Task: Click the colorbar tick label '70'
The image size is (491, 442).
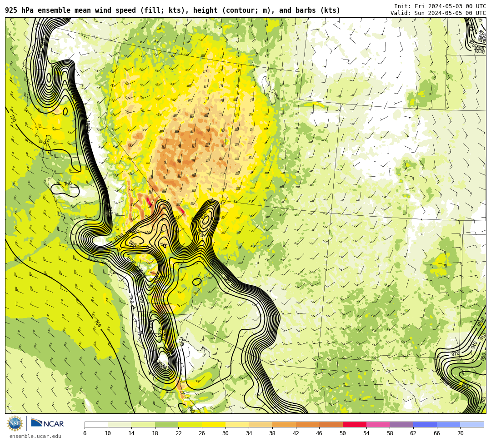Action: [x=460, y=433]
